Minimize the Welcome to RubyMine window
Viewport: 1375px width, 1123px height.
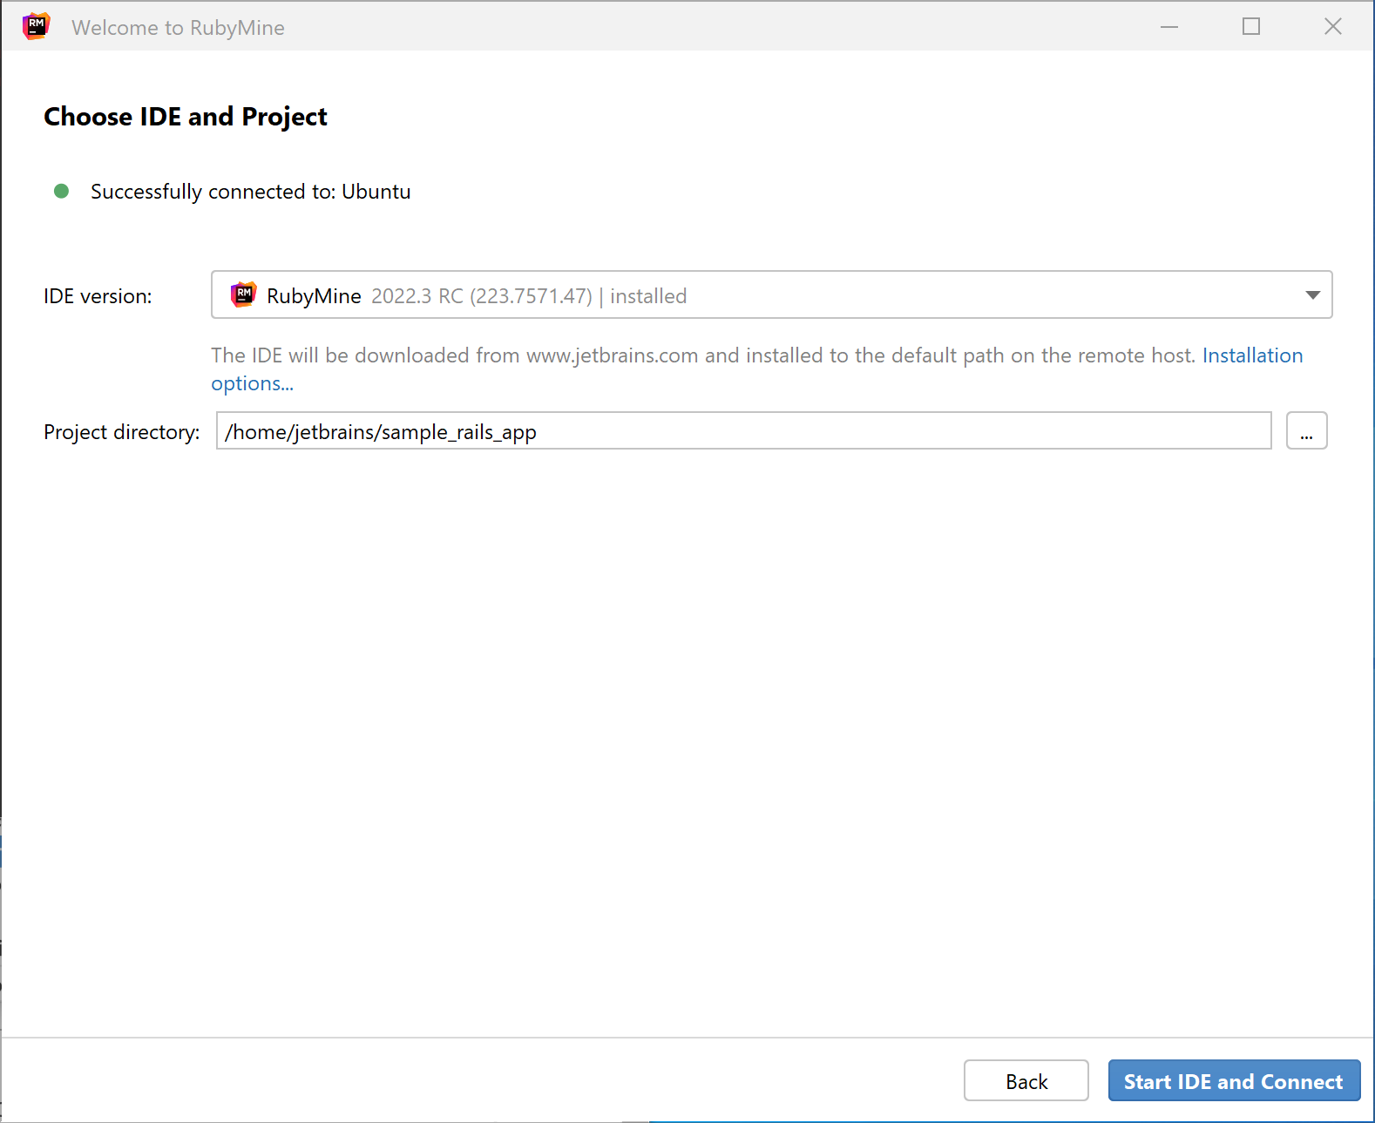(1169, 27)
